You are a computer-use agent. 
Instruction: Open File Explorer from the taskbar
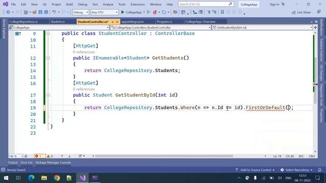point(44,178)
